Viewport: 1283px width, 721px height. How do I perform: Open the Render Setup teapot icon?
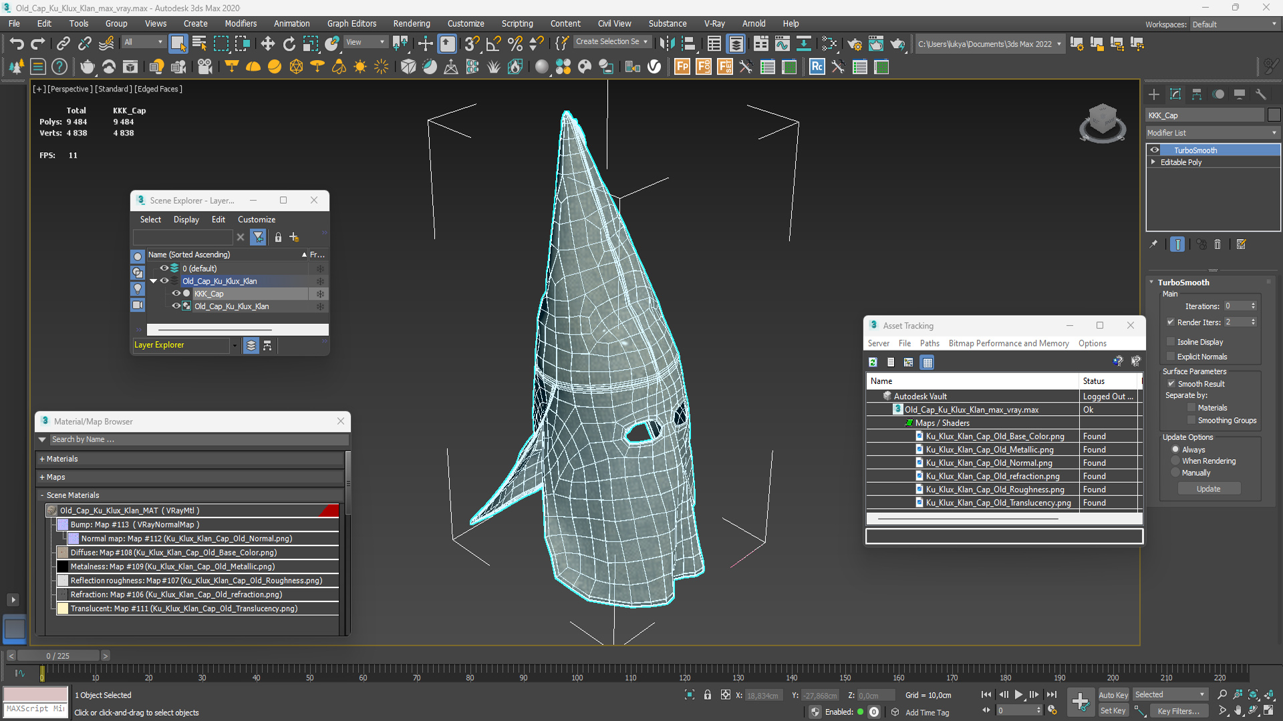point(854,44)
